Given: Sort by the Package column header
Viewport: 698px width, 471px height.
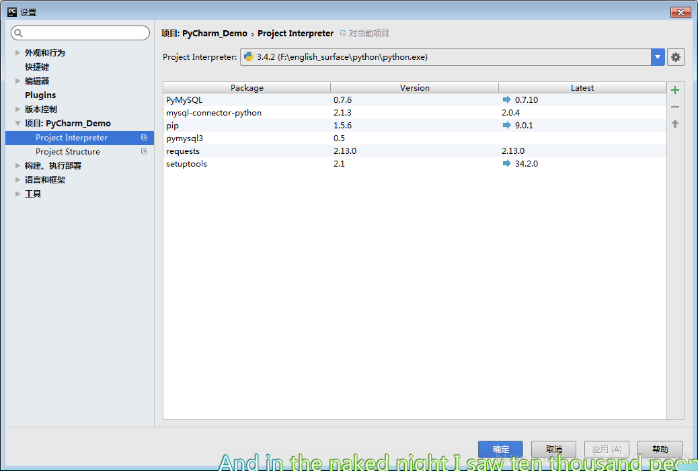Looking at the screenshot, I should pos(247,87).
